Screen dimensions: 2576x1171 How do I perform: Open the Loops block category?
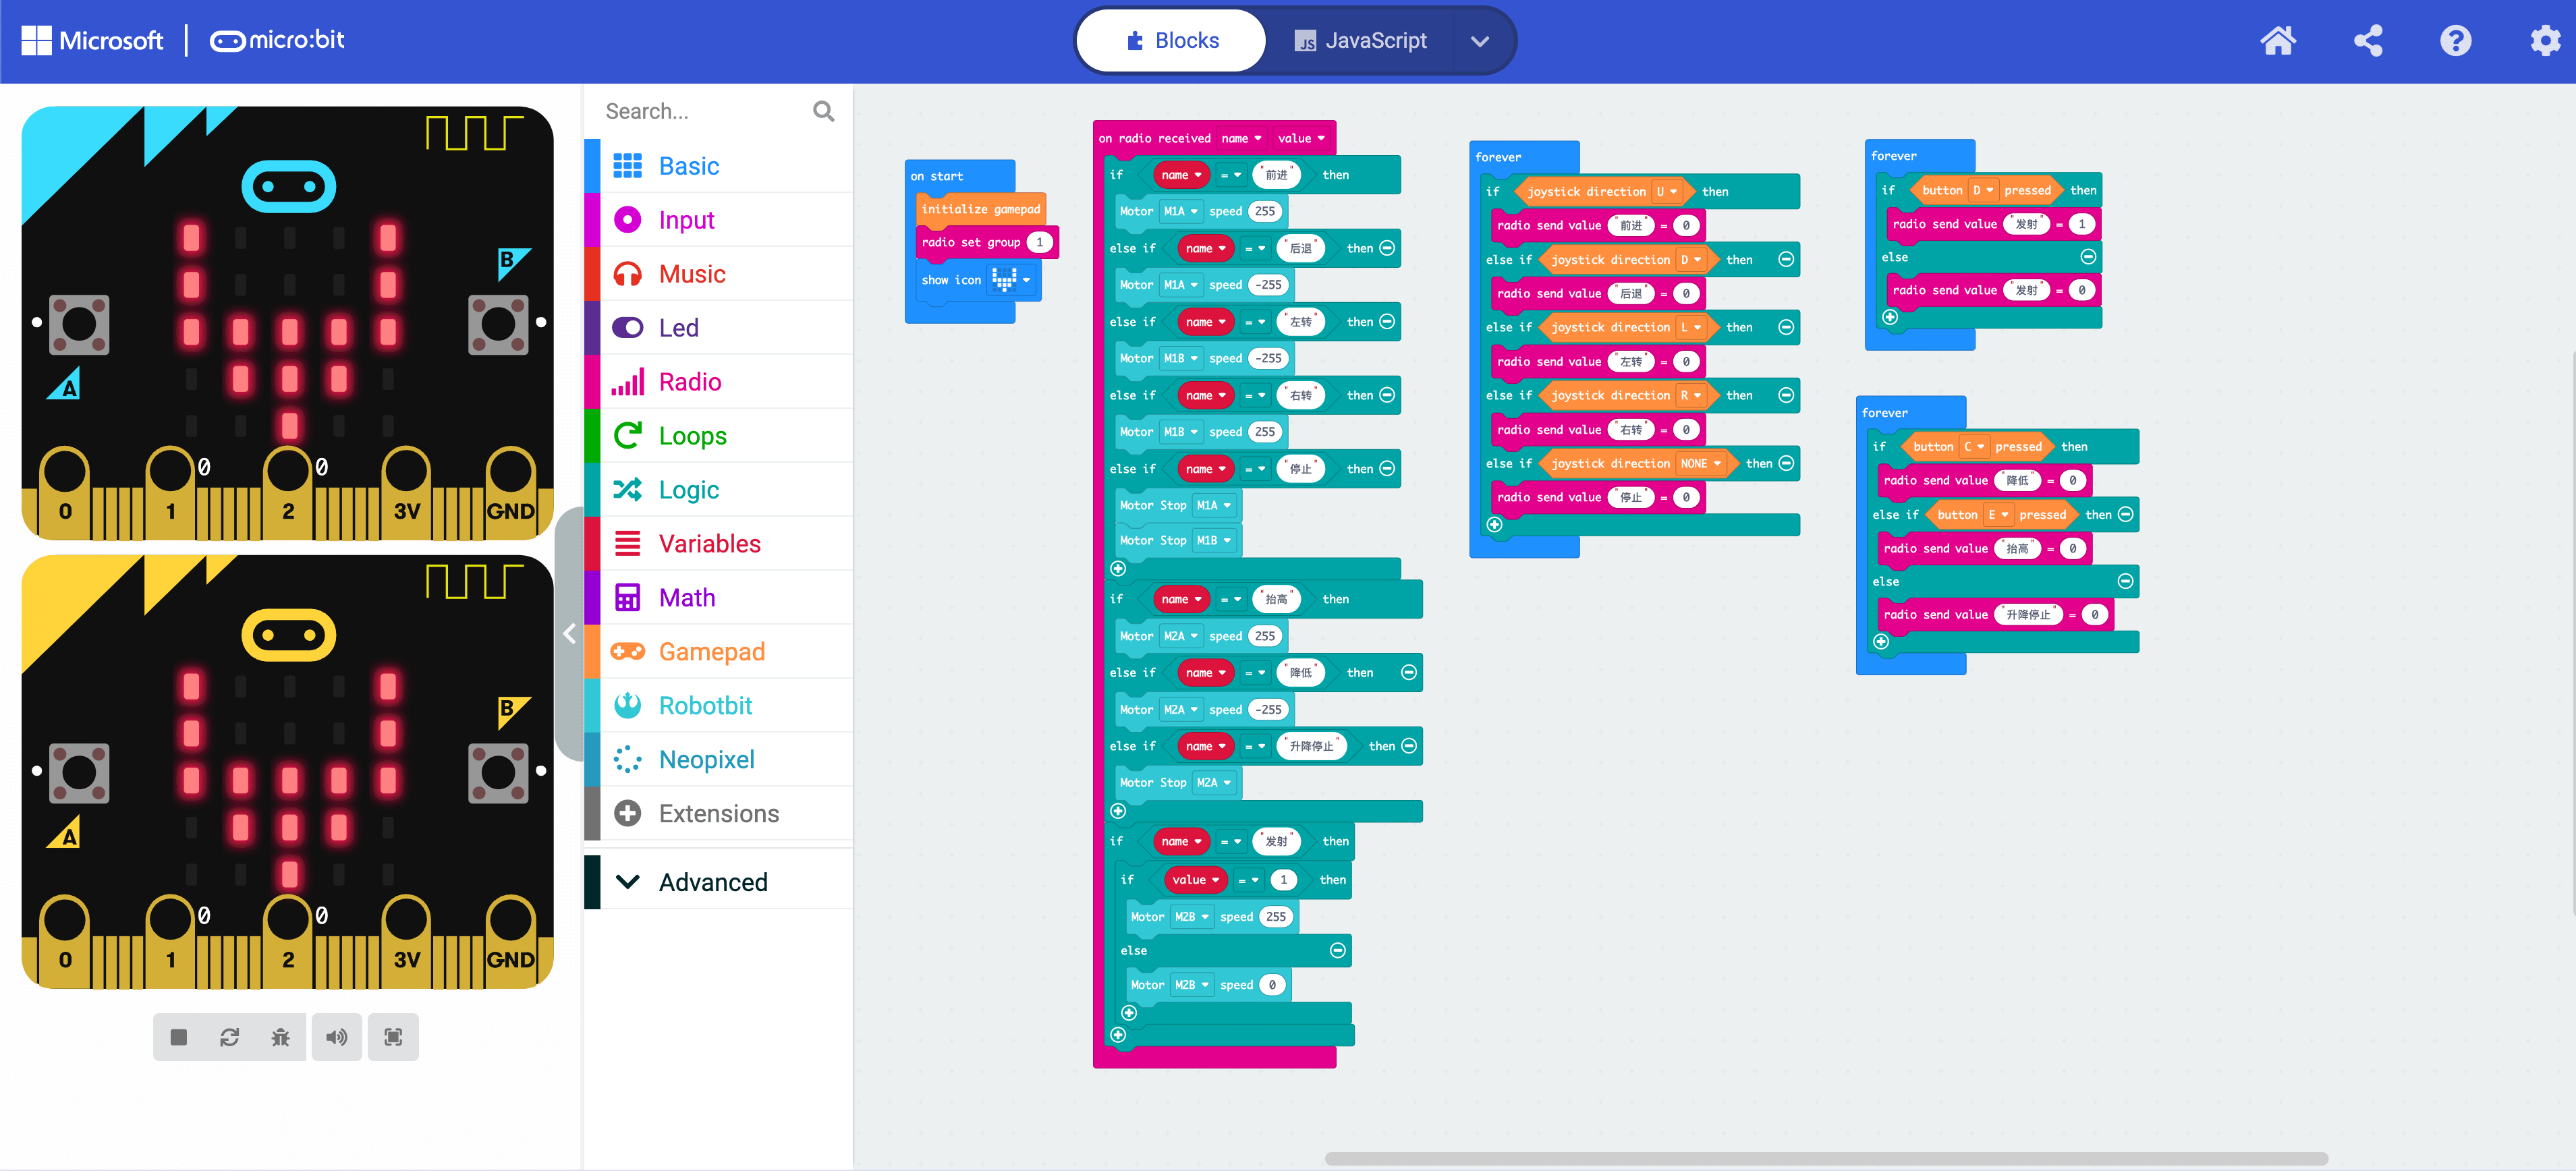(x=718, y=436)
